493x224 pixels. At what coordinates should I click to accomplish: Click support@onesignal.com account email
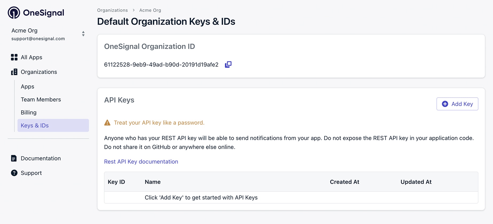click(x=38, y=39)
